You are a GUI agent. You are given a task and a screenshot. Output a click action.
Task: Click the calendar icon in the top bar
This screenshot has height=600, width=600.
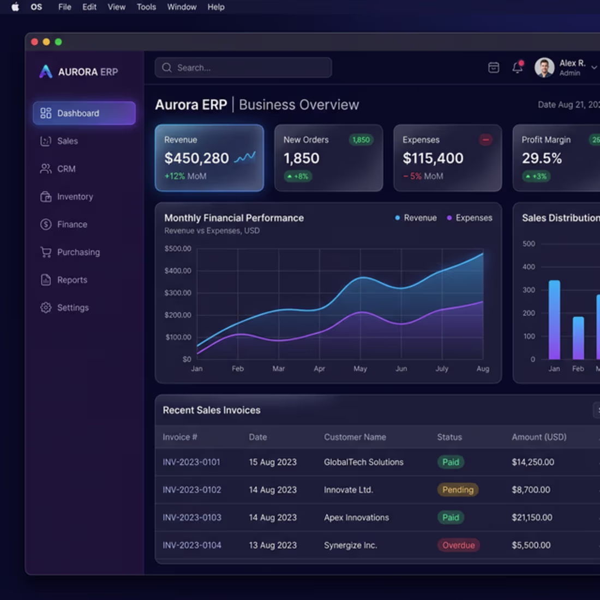tap(493, 67)
